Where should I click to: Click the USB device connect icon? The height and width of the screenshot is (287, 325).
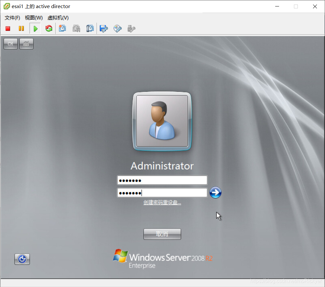[131, 28]
